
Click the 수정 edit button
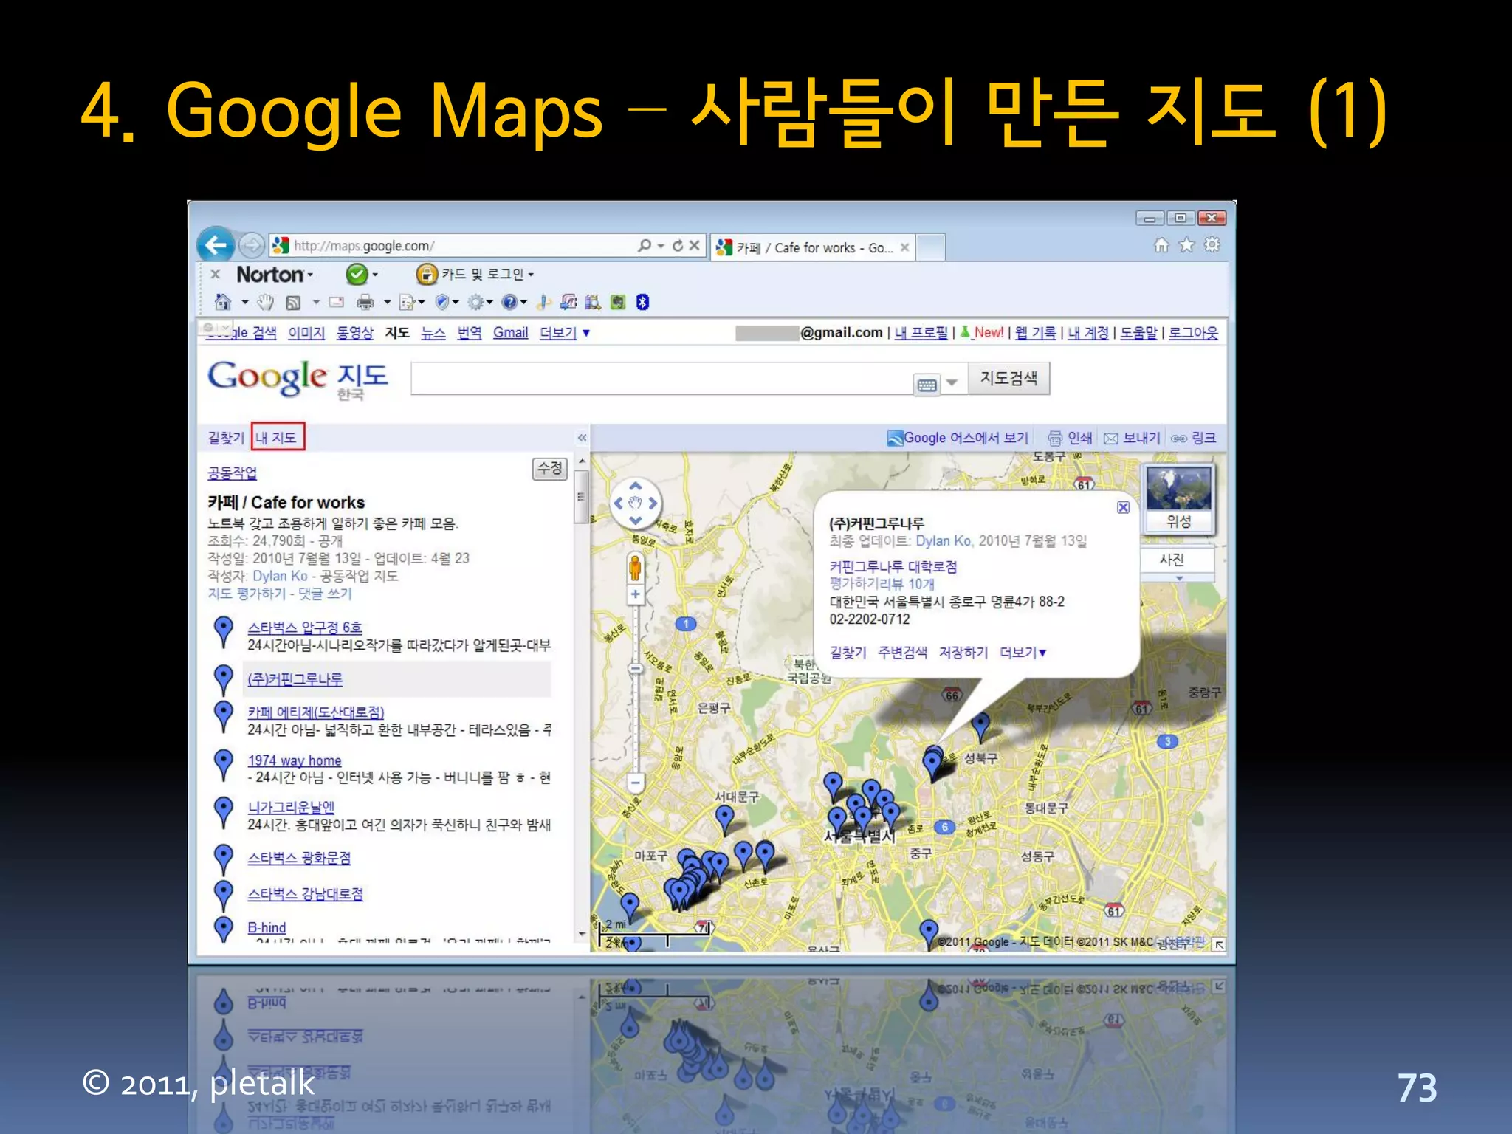(x=549, y=468)
